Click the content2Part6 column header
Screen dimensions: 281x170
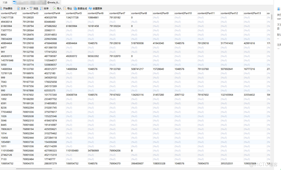pyautogui.click(x=98, y=13)
